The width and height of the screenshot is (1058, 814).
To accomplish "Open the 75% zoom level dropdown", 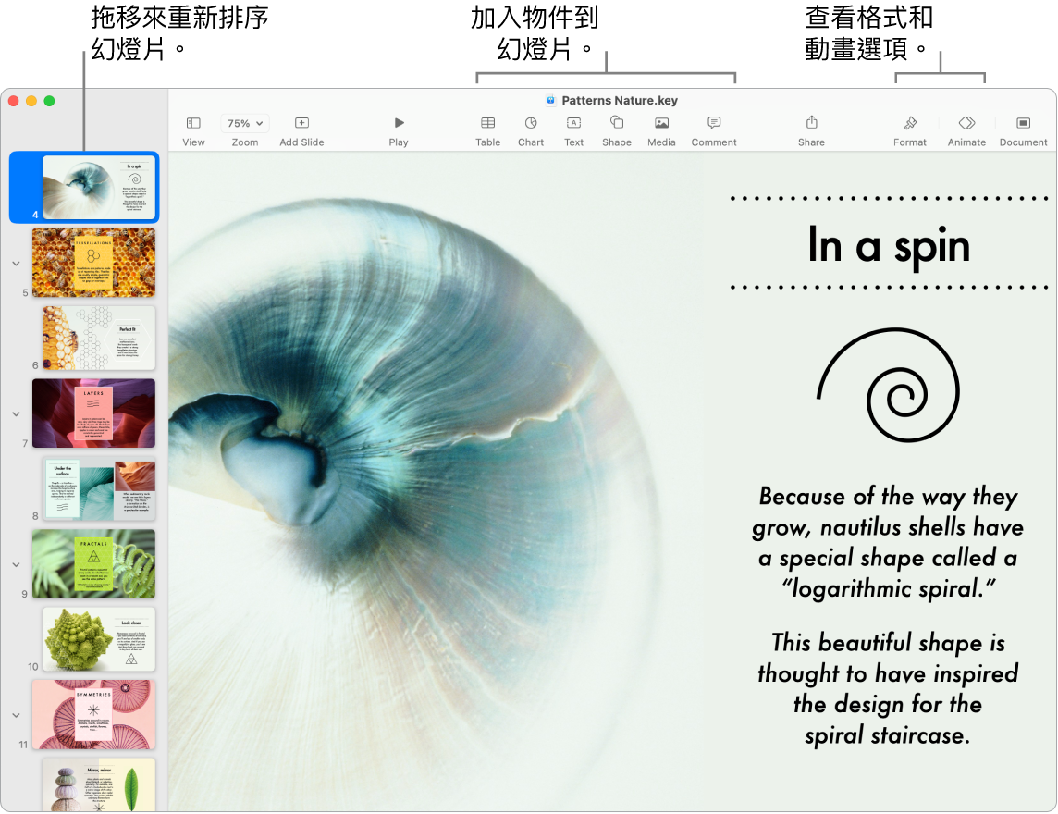I will coord(244,122).
